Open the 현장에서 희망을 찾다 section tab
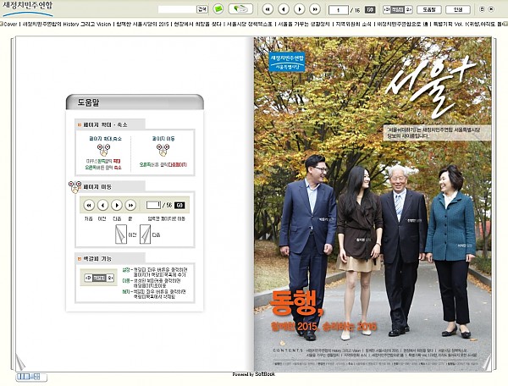The height and width of the screenshot is (386, 508). [x=197, y=24]
